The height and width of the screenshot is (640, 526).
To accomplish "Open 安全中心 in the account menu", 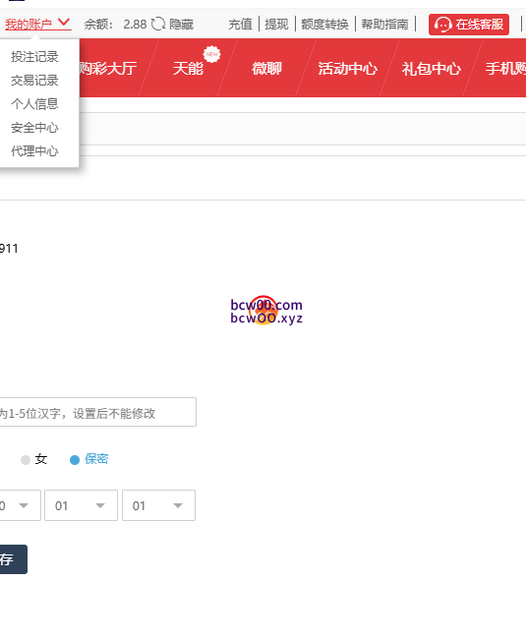I will 34,128.
